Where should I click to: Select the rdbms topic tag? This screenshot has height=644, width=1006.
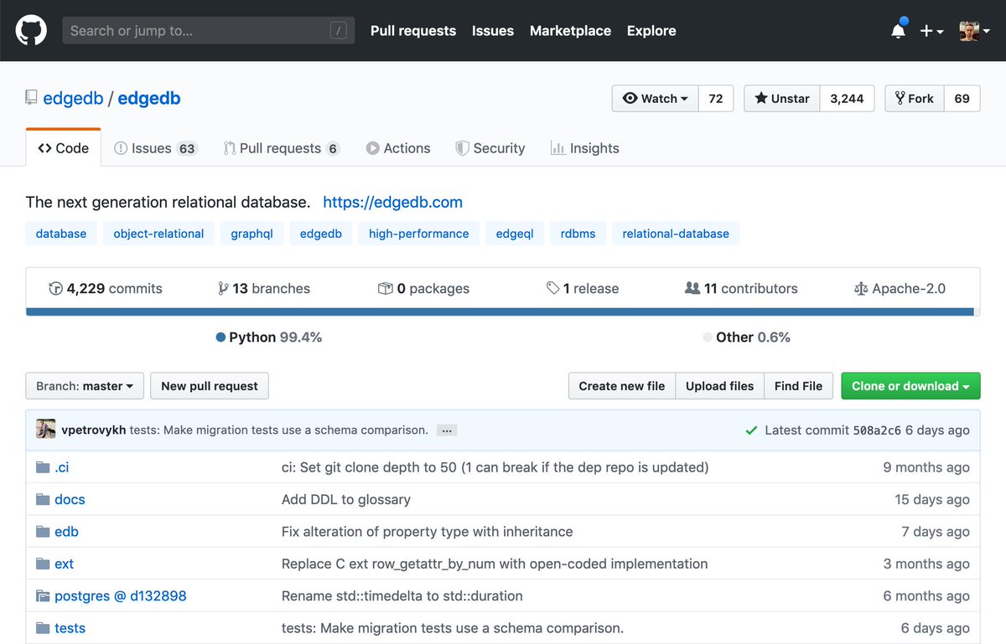click(x=578, y=234)
